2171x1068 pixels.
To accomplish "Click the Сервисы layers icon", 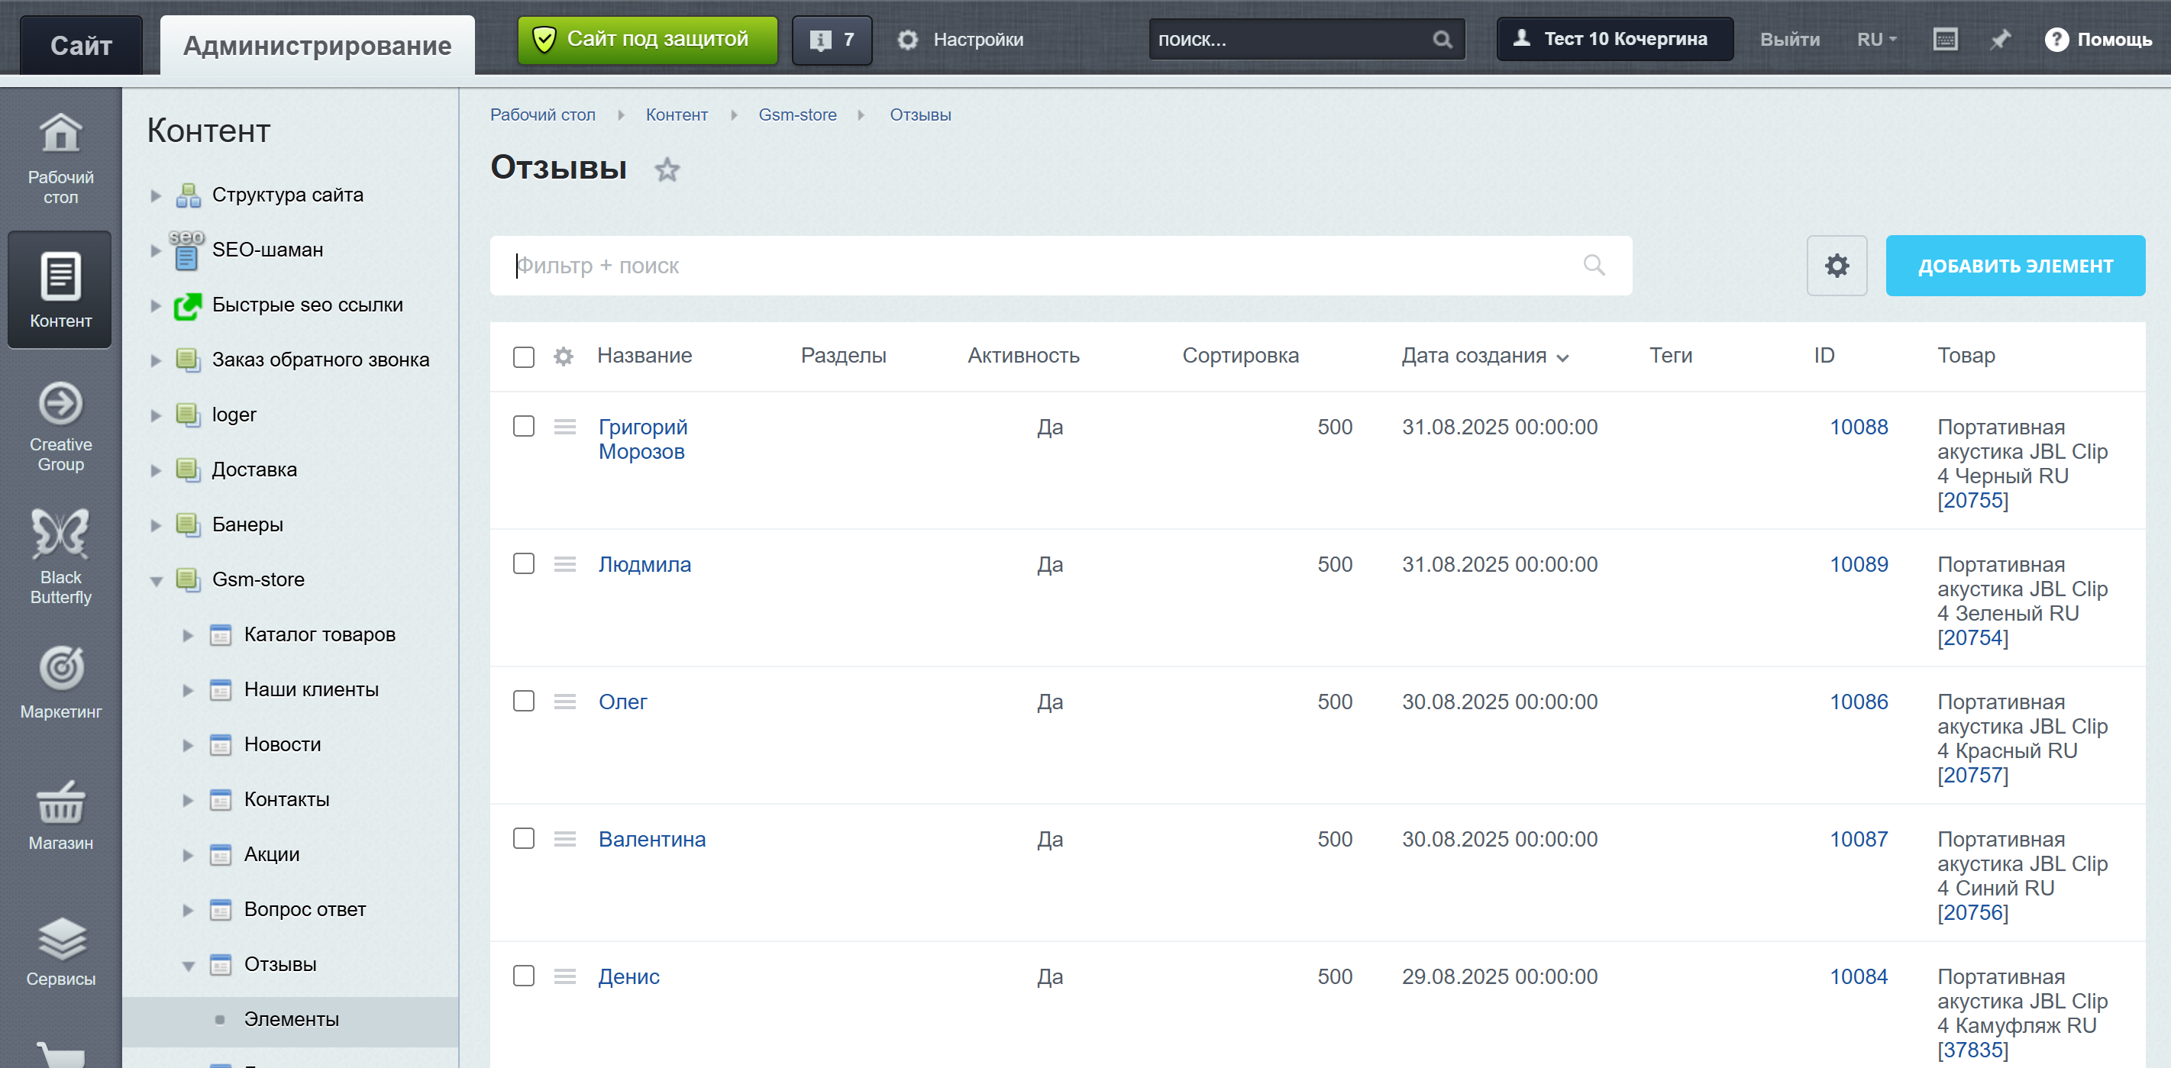I will 60,938.
